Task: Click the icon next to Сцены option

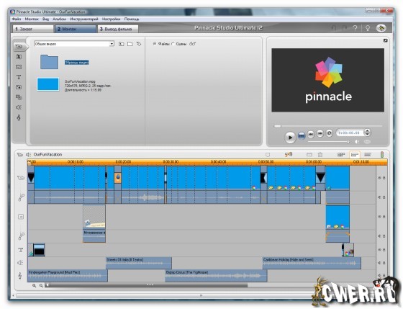Action: click(193, 44)
